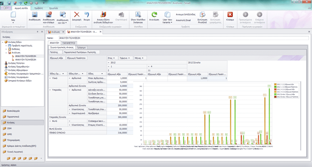Click orange legend swatch for Εξαγωγή Αξία
Image resolution: width=312 pixels, height=167 pixels.
[275, 85]
